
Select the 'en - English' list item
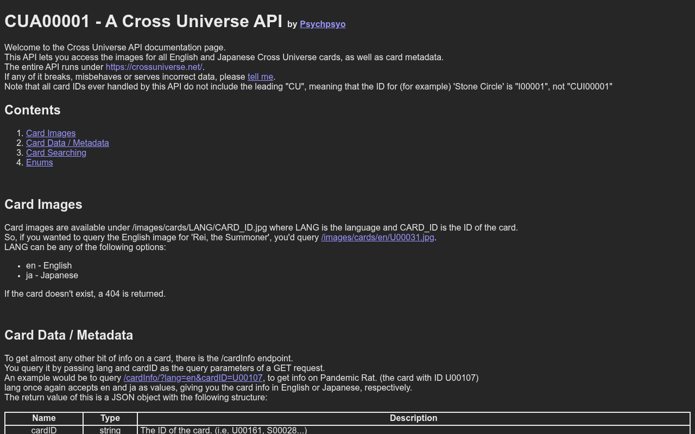click(49, 265)
